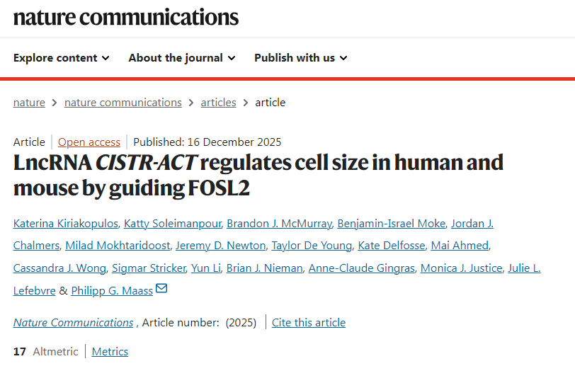Open the About the journal menu

click(181, 58)
